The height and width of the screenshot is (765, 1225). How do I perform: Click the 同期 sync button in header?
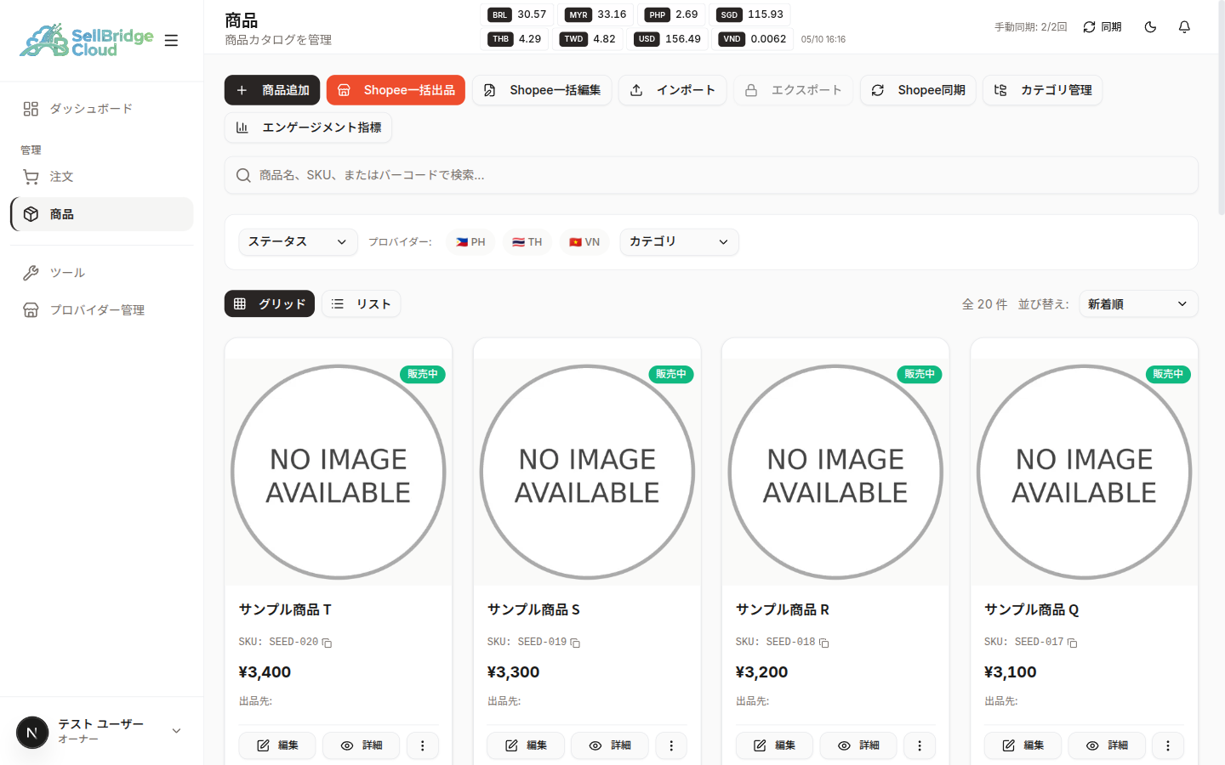click(x=1102, y=27)
